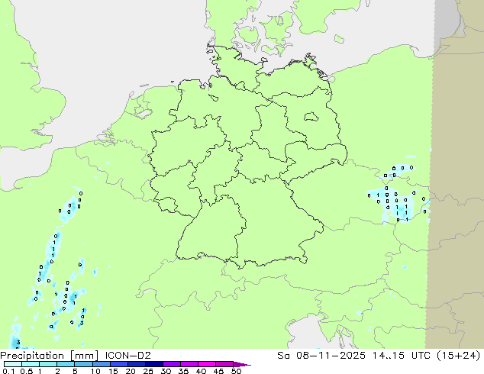Viewport: 484px width, 374px height.
Task: Click the '25' legend scale label
Action: [x=148, y=371]
